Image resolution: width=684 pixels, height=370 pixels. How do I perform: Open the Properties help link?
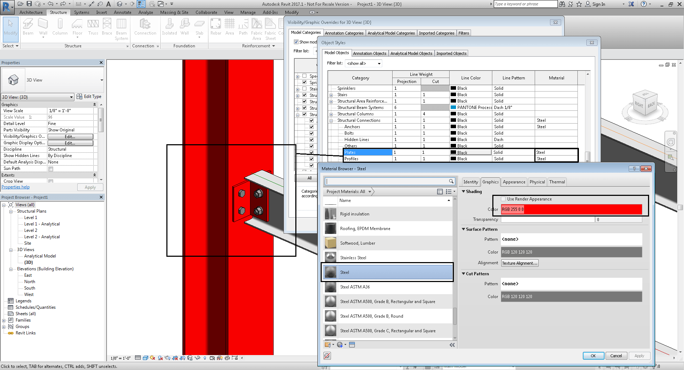[16, 187]
